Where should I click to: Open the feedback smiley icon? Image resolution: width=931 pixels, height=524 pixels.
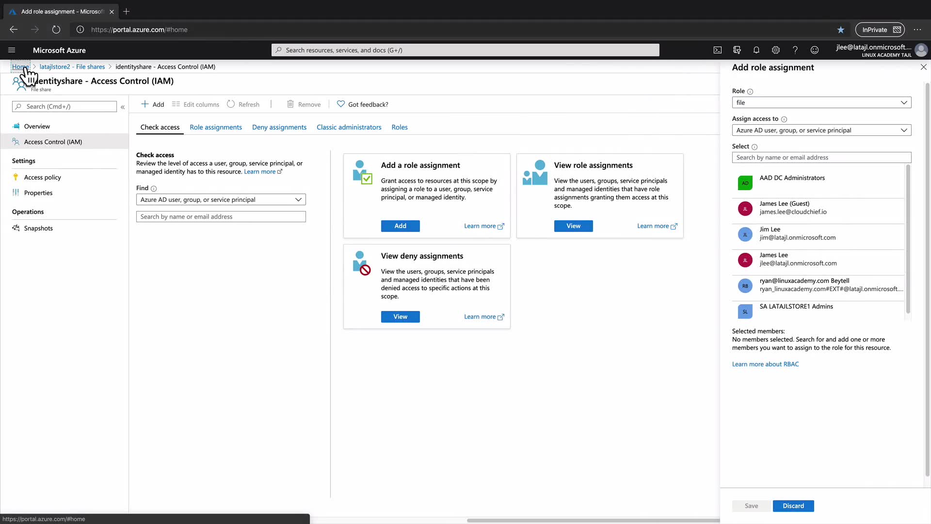click(815, 50)
